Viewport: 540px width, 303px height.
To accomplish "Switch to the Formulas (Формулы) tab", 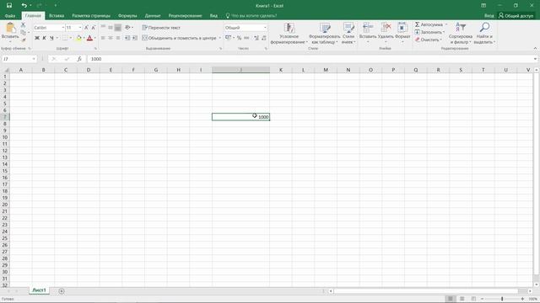I will [127, 15].
